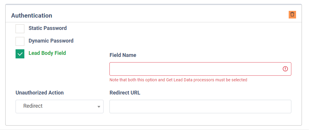The width and height of the screenshot is (311, 130).
Task: Click the Redirect URL label
Action: coord(125,93)
